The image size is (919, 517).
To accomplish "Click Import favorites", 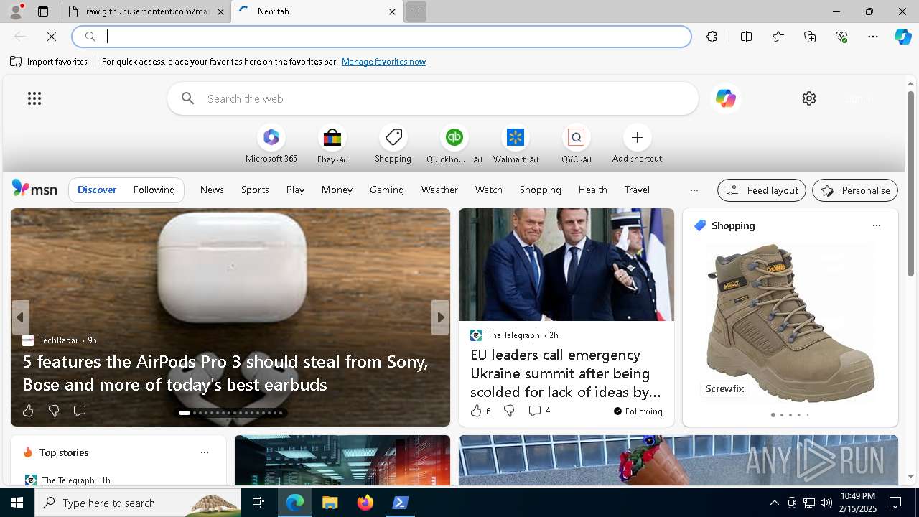I will click(x=49, y=62).
